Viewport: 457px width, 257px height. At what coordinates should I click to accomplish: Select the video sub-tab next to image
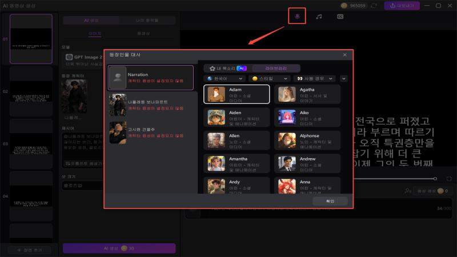point(143,34)
